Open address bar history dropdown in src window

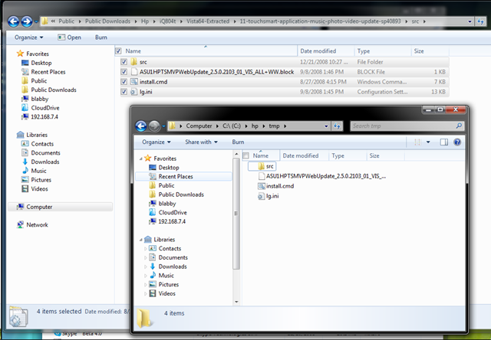(x=470, y=21)
